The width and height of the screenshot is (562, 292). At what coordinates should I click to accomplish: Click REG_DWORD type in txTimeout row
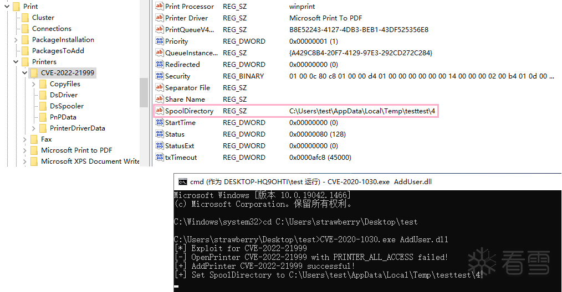[x=244, y=158]
